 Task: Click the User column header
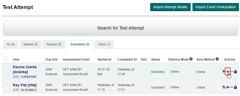(x=16, y=60)
